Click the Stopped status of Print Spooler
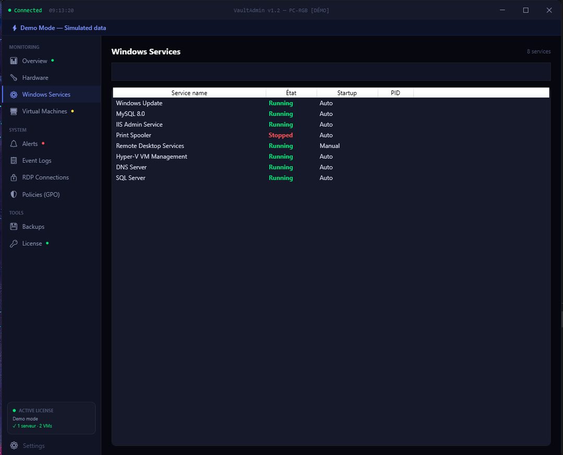563x455 pixels. [x=280, y=135]
